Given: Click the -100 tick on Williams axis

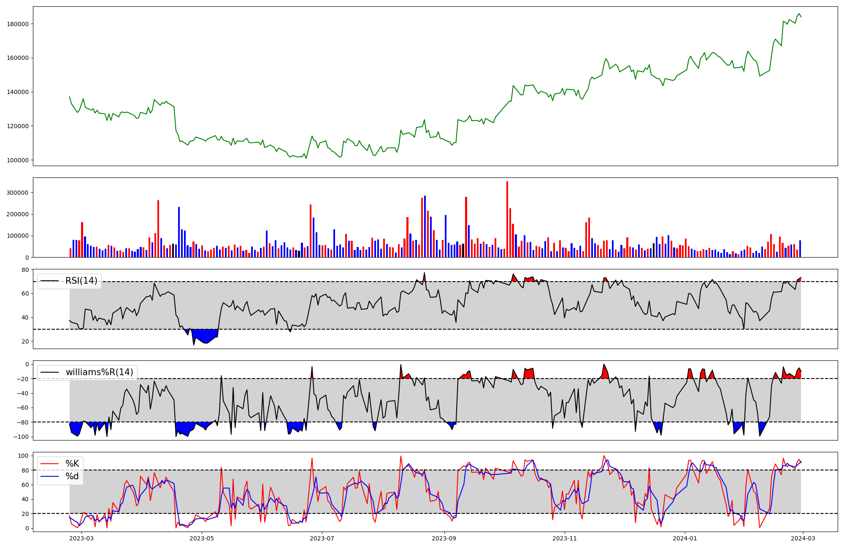Looking at the screenshot, I should coord(21,437).
